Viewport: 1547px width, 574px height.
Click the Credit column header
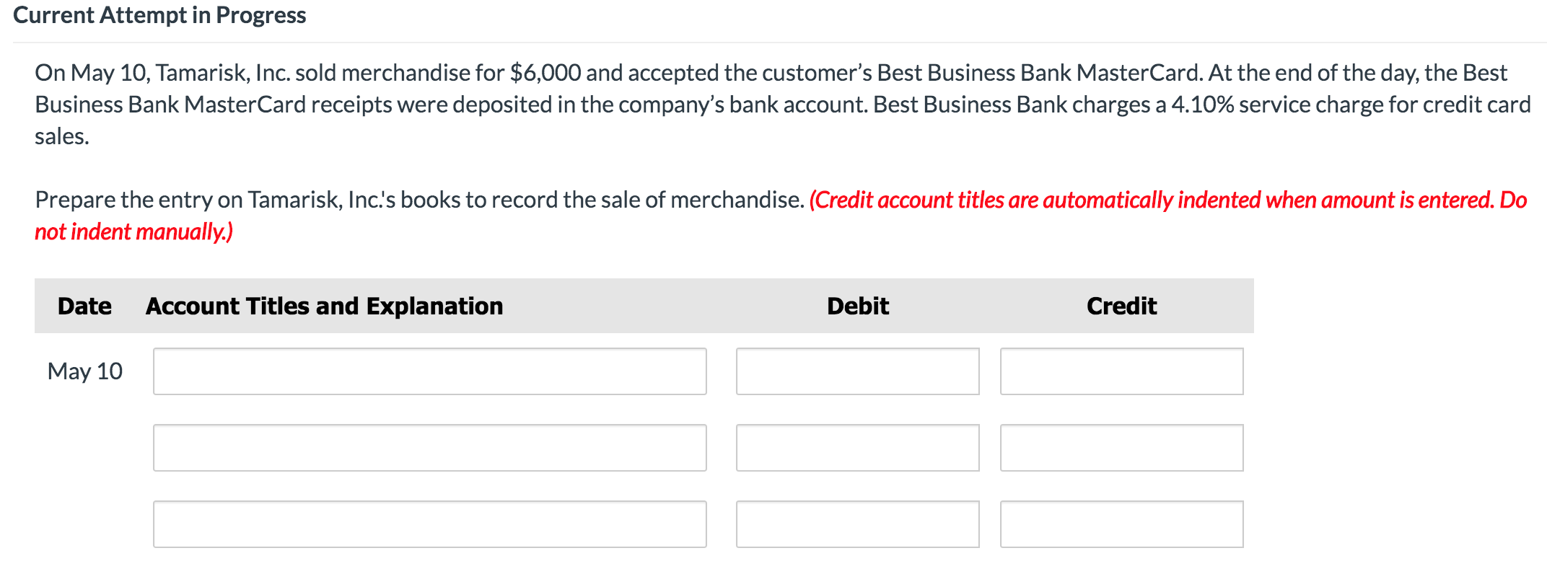click(1121, 305)
